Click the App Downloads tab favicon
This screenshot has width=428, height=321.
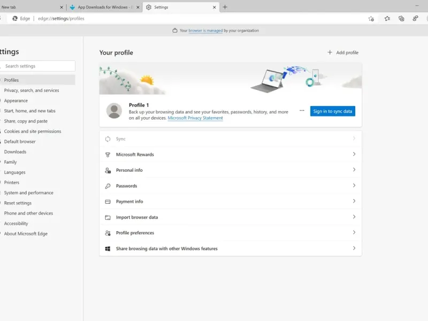click(72, 7)
